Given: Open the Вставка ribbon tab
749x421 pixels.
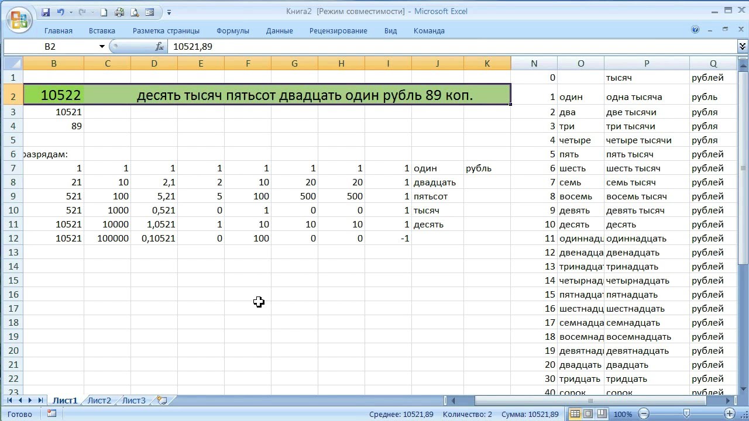Looking at the screenshot, I should pos(102,30).
